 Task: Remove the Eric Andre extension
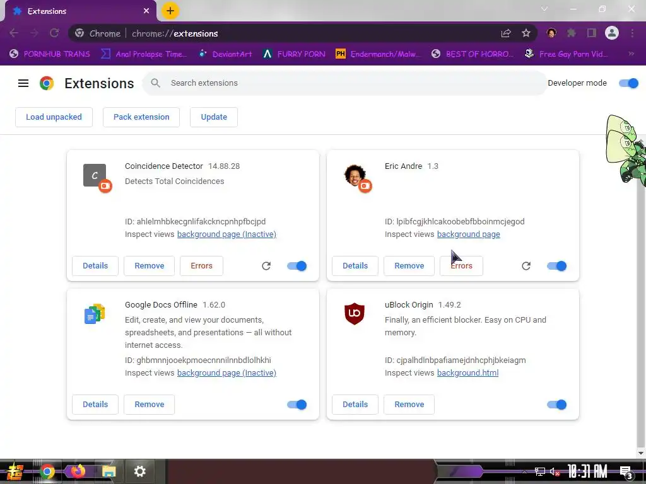click(409, 266)
